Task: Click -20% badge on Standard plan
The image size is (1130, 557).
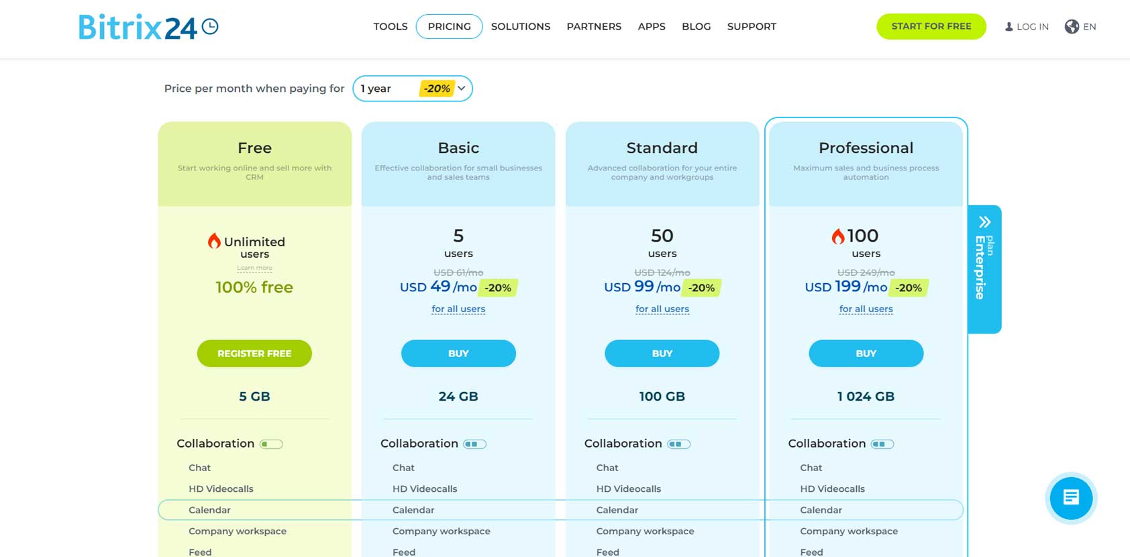Action: pyautogui.click(x=701, y=288)
